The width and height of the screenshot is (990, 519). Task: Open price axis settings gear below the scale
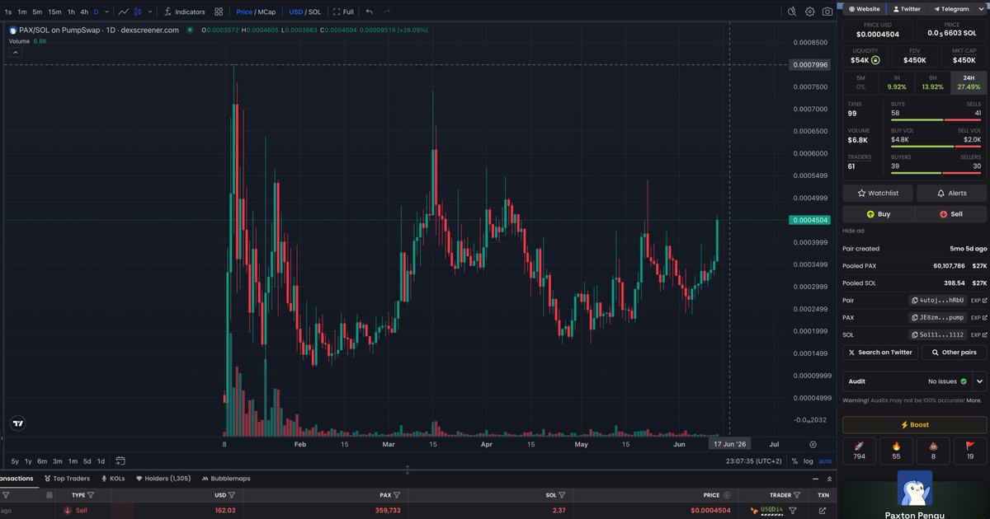coord(813,444)
